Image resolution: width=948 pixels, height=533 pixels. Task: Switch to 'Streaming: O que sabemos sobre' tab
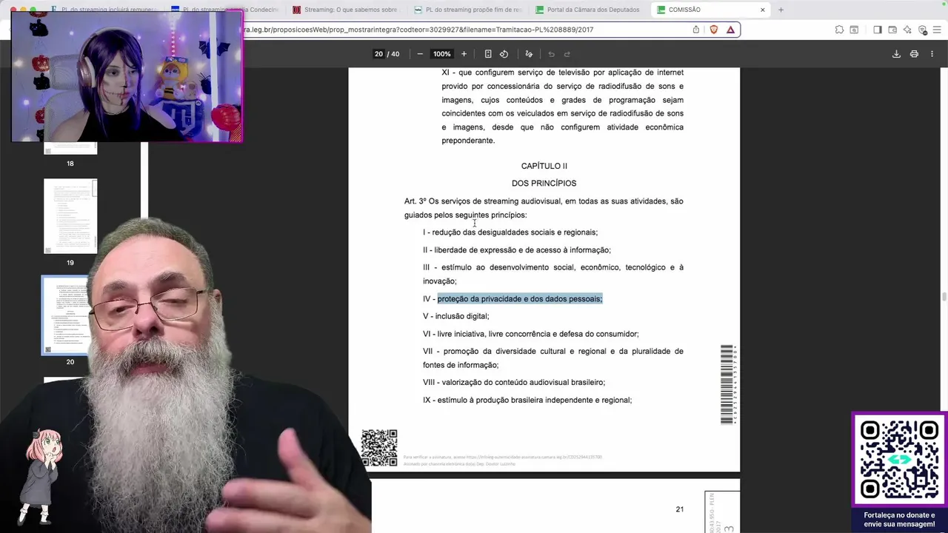tap(345, 10)
